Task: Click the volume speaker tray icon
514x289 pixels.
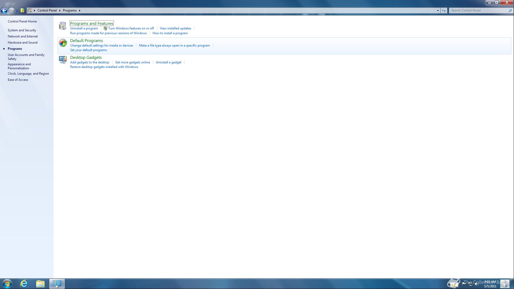Action: point(477,284)
